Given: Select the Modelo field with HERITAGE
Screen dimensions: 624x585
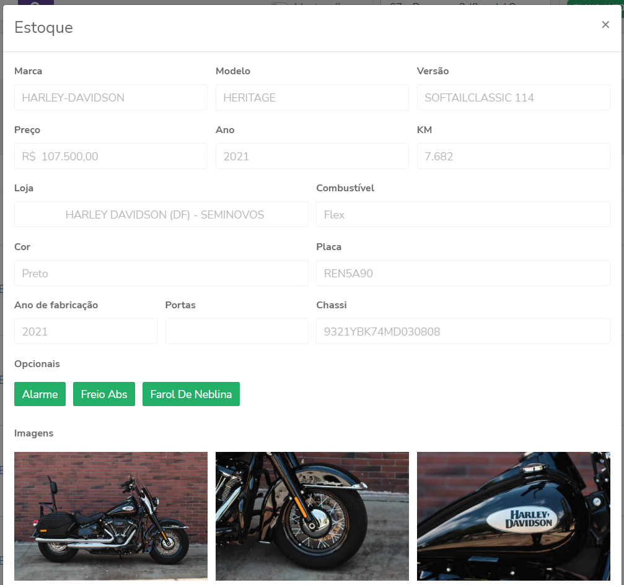Looking at the screenshot, I should 312,97.
